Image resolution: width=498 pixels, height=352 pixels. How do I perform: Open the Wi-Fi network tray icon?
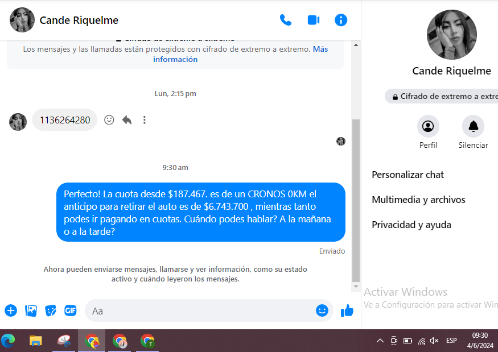tap(422, 341)
